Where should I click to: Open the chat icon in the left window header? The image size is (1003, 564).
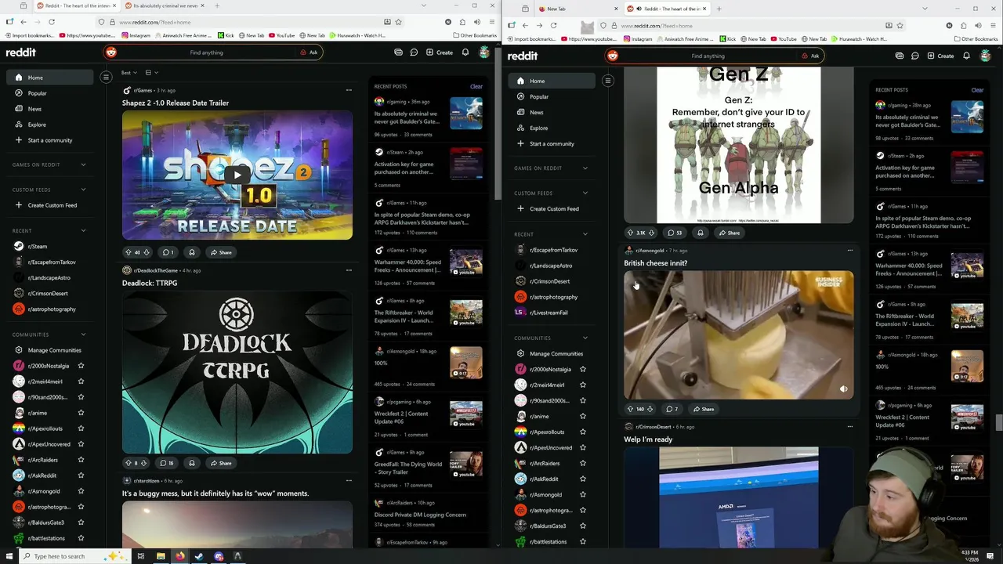pyautogui.click(x=414, y=52)
